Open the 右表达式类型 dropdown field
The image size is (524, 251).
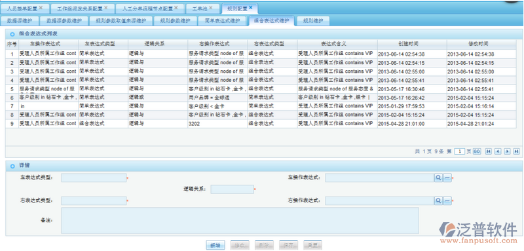point(94,201)
